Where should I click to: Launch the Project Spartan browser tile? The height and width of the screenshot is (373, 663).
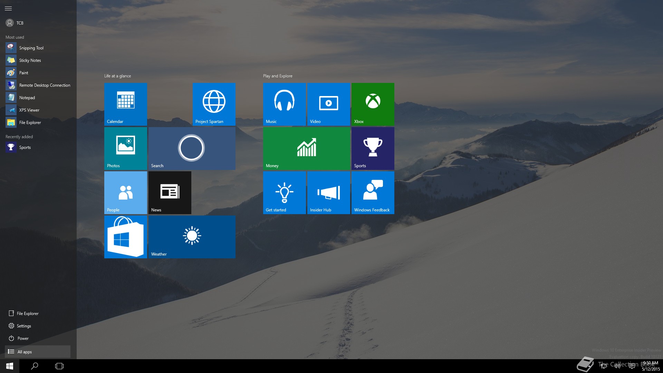coord(214,104)
